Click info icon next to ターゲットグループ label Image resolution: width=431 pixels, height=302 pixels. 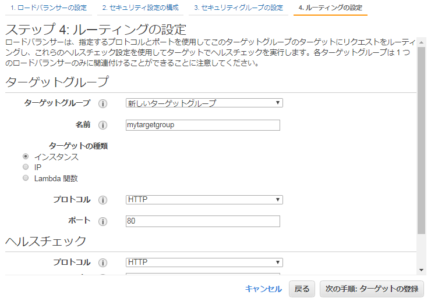pos(103,103)
